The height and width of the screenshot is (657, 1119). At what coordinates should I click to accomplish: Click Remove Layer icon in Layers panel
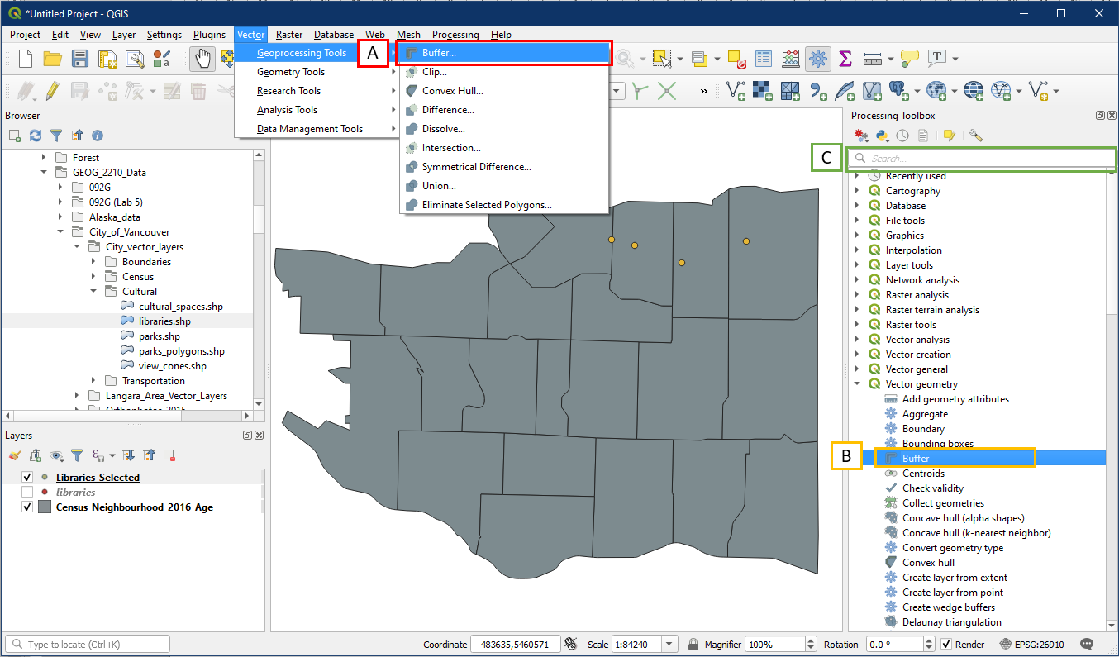tap(169, 455)
